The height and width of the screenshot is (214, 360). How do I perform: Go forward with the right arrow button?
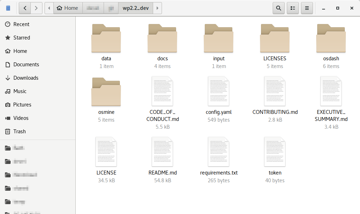pos(36,8)
